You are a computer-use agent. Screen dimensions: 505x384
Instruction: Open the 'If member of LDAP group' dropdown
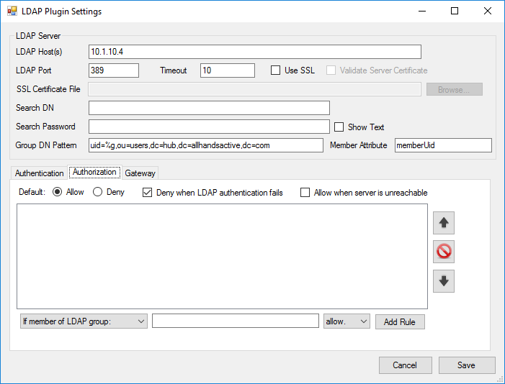click(84, 321)
